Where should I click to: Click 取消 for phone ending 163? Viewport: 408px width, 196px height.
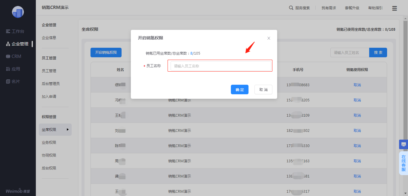click(x=357, y=161)
